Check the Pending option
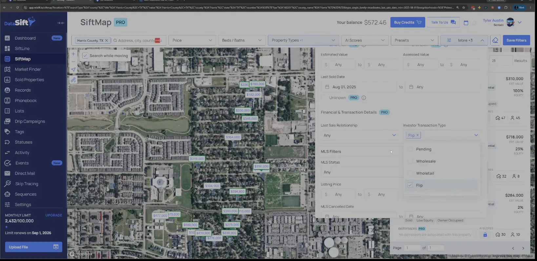Image resolution: width=537 pixels, height=261 pixels. 410,149
